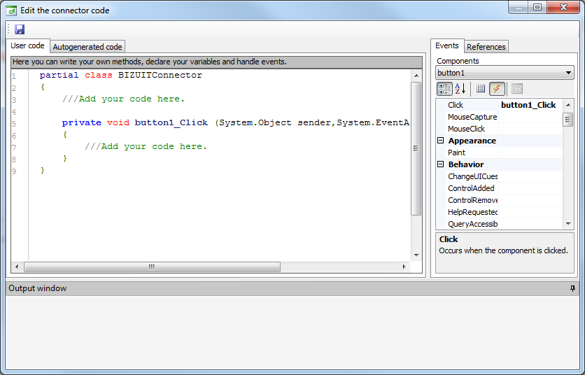Click the disabled Property Pages icon

516,89
